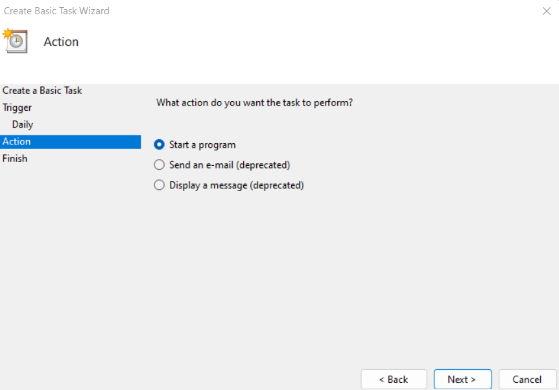Click the 'What action do you want' prompt text
559x390 pixels.
pos(255,102)
